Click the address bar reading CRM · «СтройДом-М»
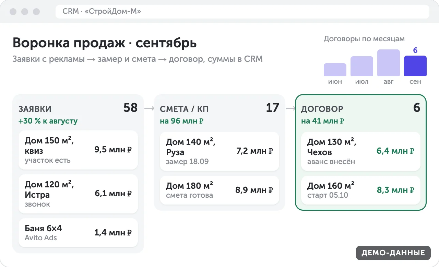439x267 pixels. click(x=242, y=12)
